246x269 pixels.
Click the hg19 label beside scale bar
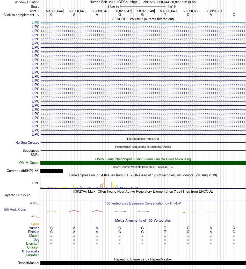tap(172, 6)
